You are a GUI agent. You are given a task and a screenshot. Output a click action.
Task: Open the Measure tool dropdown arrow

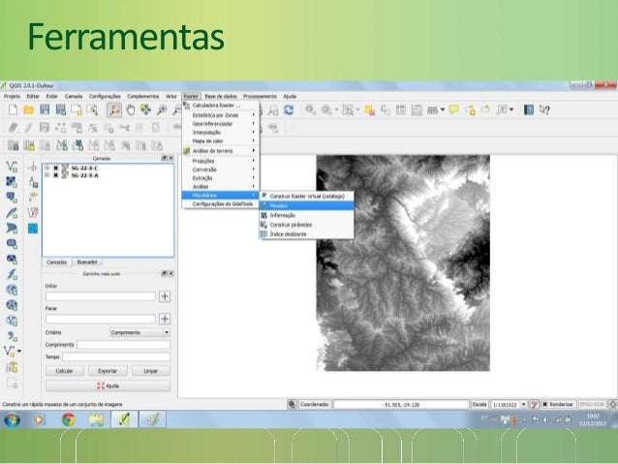443,109
